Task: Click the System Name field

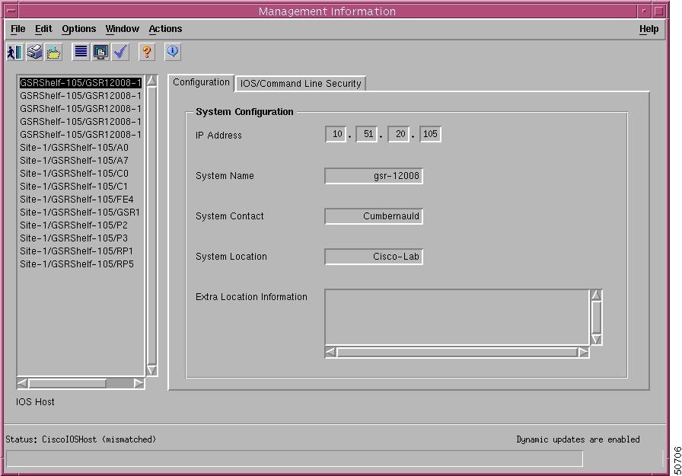Action: click(374, 176)
